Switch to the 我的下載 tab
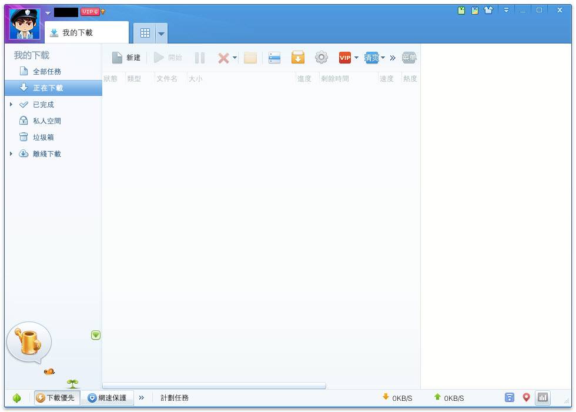The width and height of the screenshot is (576, 412). pyautogui.click(x=87, y=33)
